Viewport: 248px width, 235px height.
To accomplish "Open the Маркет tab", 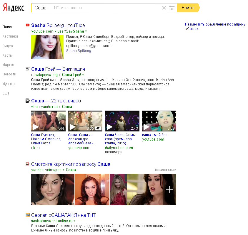I will (8, 65).
